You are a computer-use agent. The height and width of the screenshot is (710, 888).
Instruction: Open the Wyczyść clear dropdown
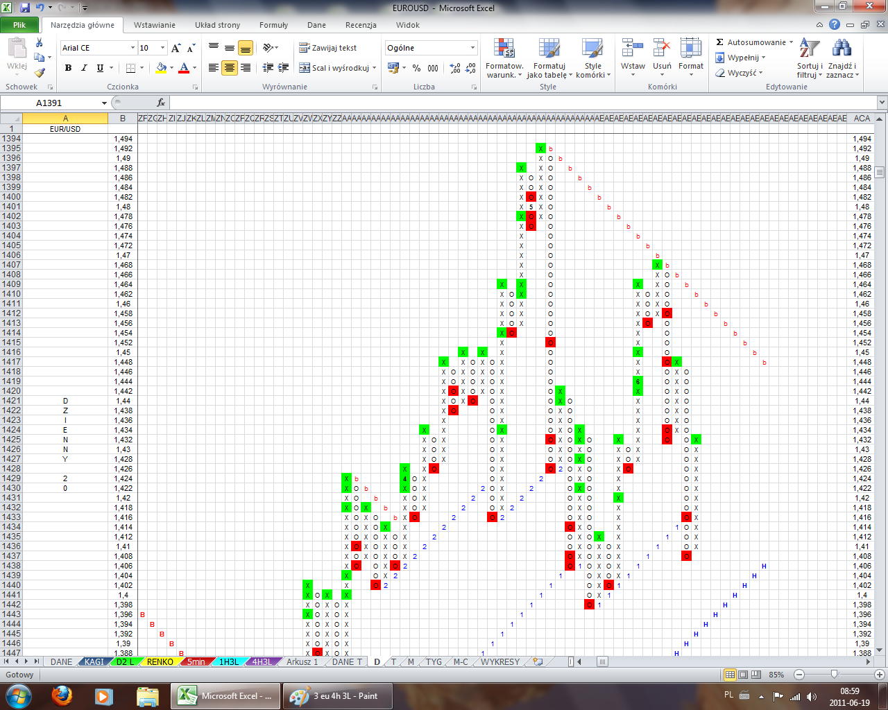(740, 73)
